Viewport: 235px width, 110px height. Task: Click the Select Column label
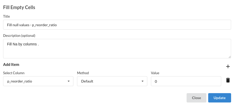[14, 73]
